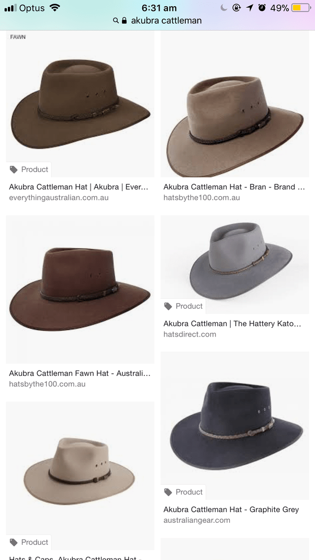Tap Product tag icon under graphite hat
This screenshot has height=560, width=315.
168,492
